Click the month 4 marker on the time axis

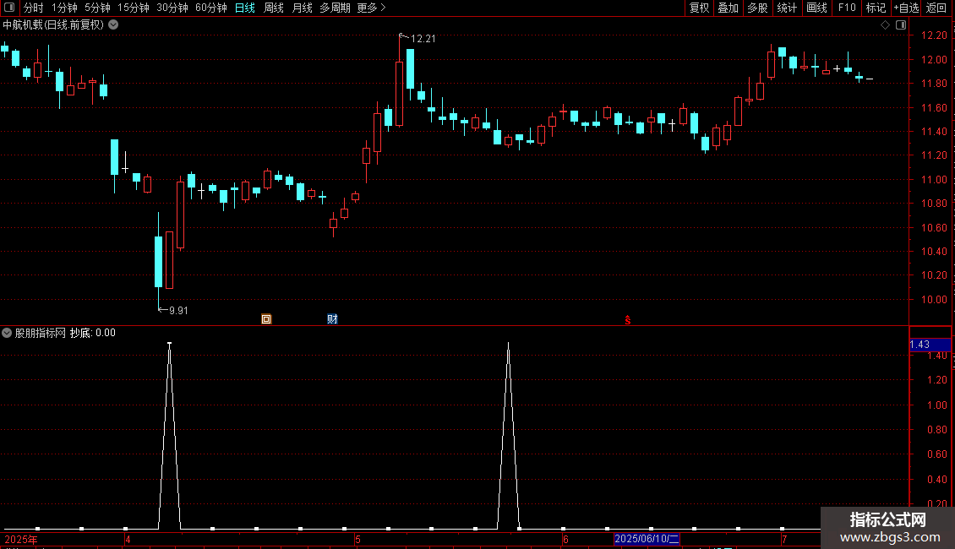128,539
